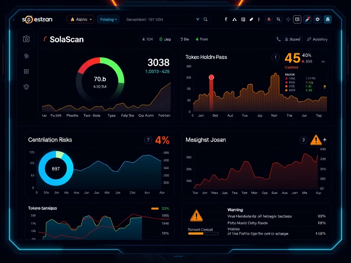Image resolution: width=351 pixels, height=263 pixels.
Task: Click the letter f icon in the toolbar
Action: (x=226, y=20)
